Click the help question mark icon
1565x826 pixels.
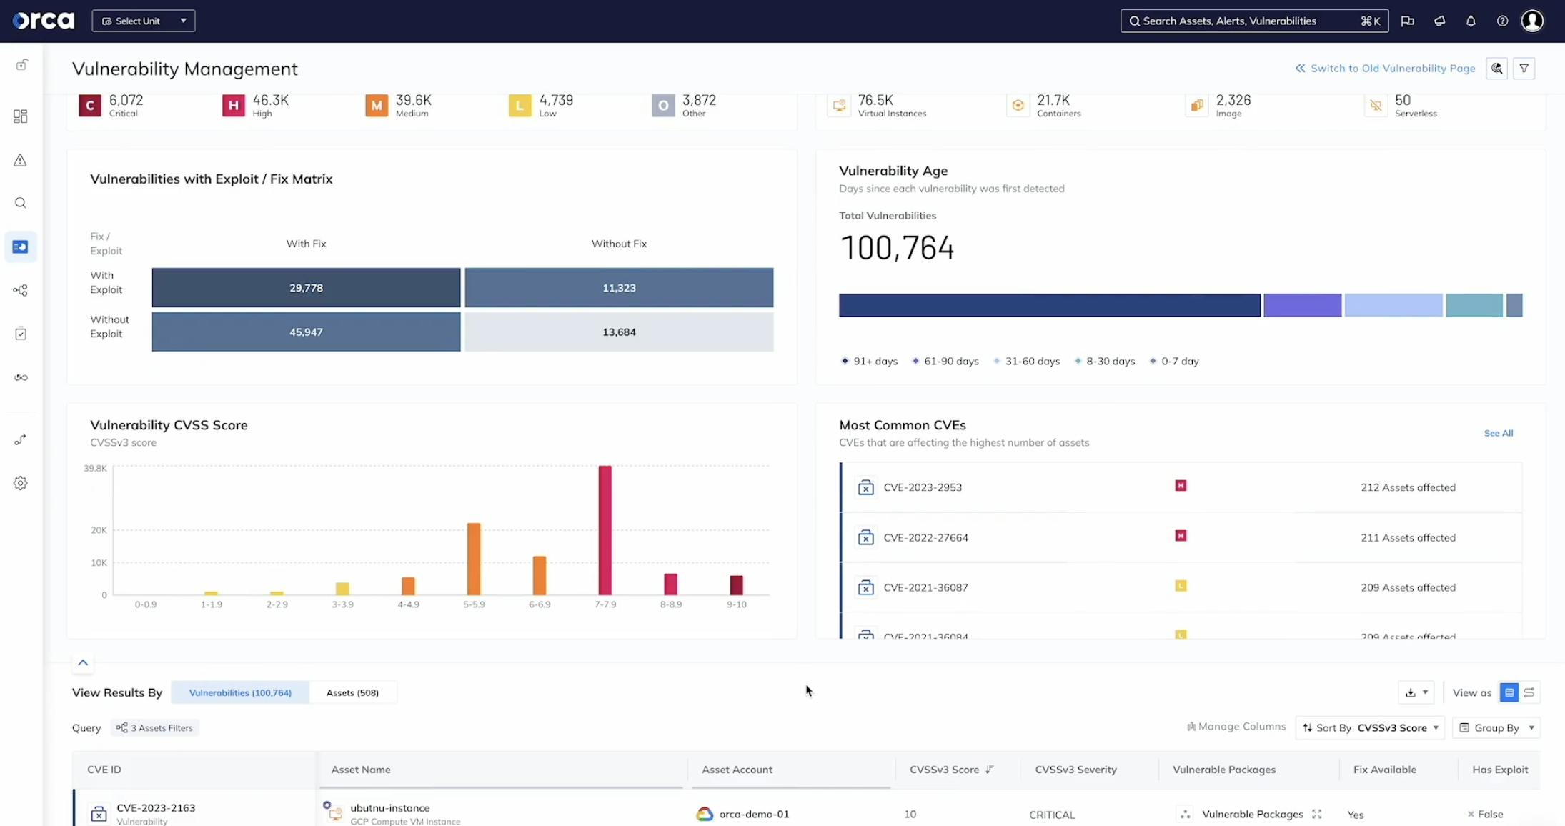click(1502, 21)
